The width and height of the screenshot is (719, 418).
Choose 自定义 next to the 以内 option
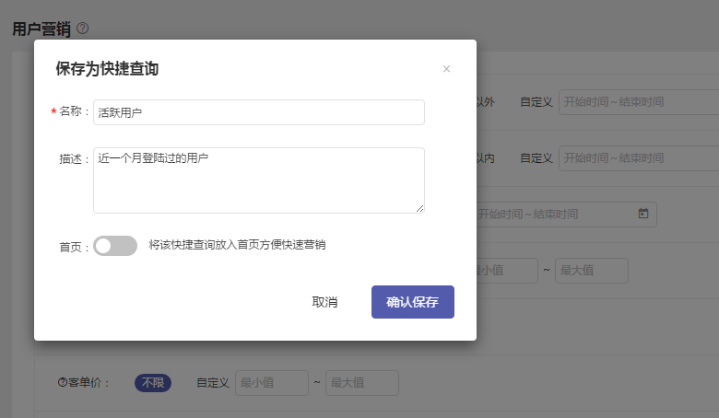point(536,158)
